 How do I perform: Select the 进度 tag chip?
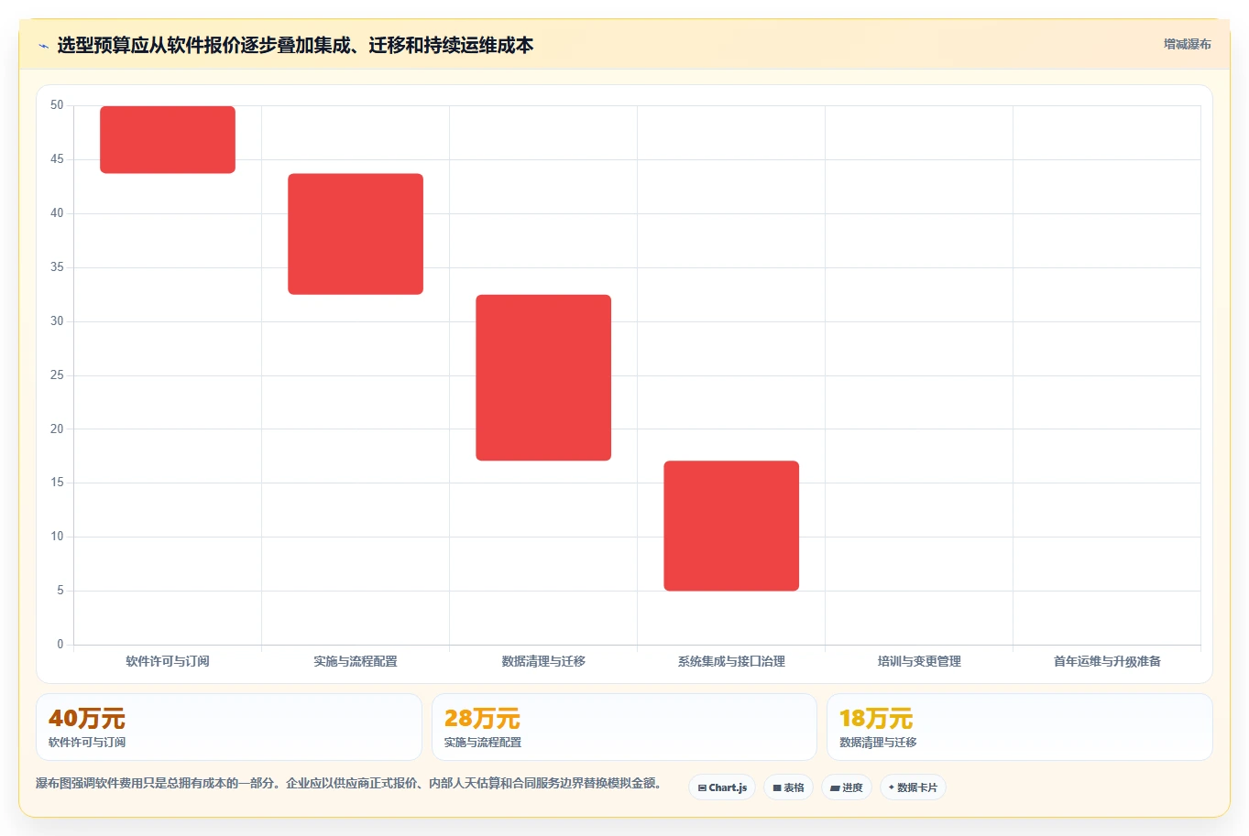click(x=847, y=787)
